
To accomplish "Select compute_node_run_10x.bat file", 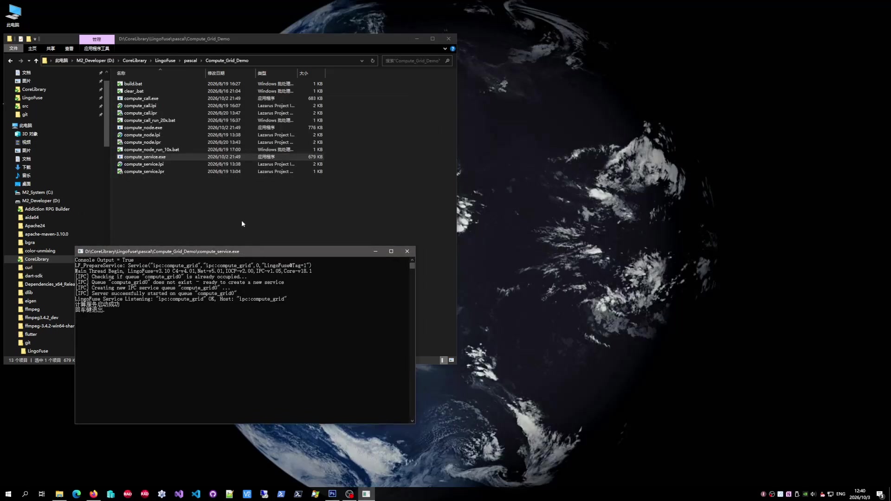I will [151, 150].
